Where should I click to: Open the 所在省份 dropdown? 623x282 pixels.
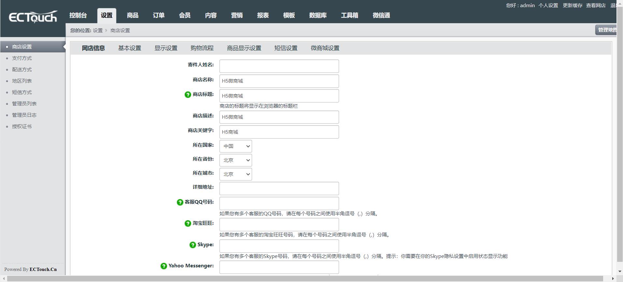[x=236, y=160]
